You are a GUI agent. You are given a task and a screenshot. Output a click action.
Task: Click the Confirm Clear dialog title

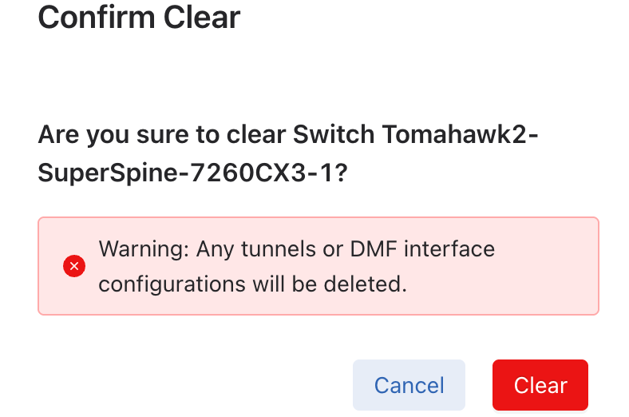[139, 17]
